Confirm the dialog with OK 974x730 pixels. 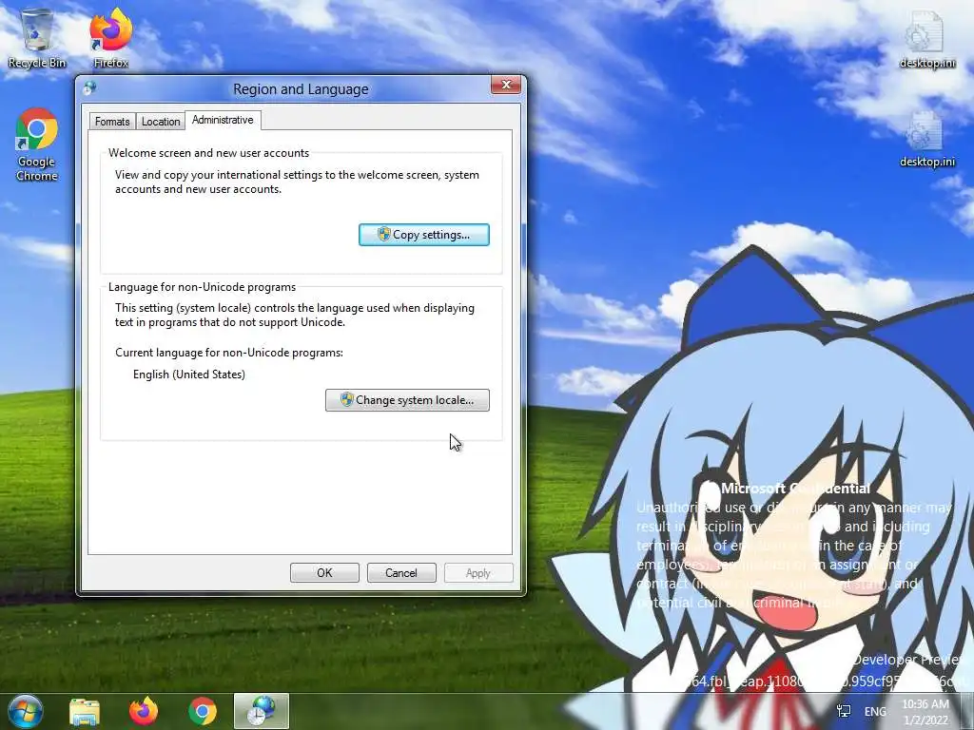click(325, 572)
